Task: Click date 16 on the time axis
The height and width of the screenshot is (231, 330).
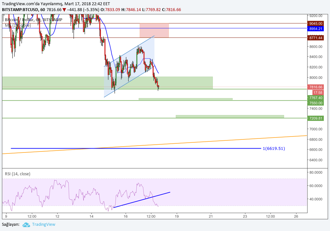Action: pos(125,216)
